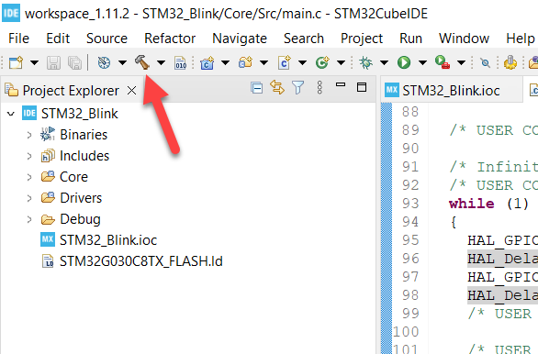Expand the Binaries tree node
Screen dimensions: 538x354
pos(29,135)
